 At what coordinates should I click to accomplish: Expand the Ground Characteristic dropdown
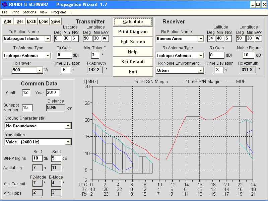[68, 126]
